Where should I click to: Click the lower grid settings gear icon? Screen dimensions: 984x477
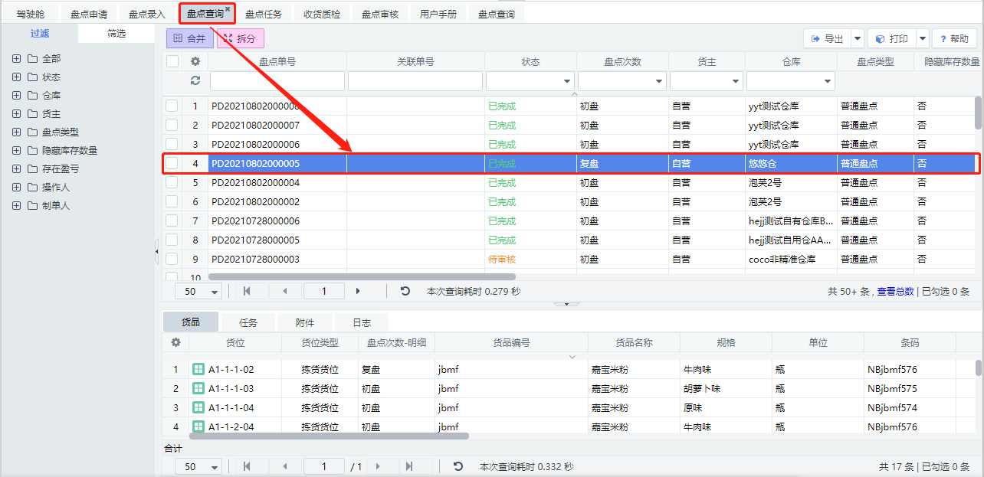(x=175, y=342)
